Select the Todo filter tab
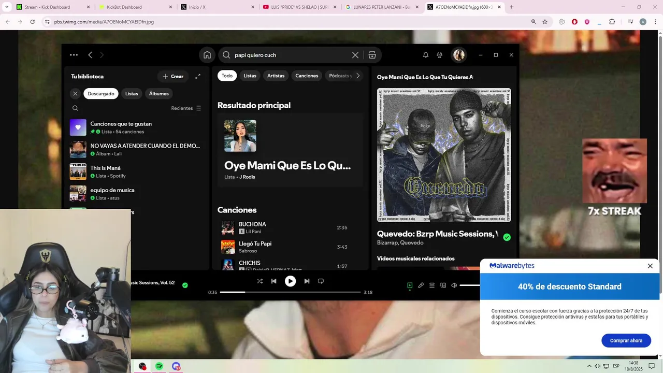This screenshot has width=663, height=373. click(x=227, y=76)
